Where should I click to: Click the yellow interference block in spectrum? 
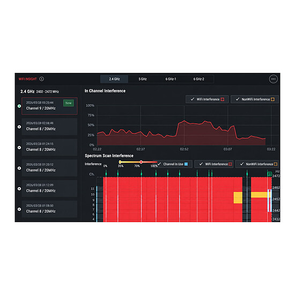pos(238,197)
